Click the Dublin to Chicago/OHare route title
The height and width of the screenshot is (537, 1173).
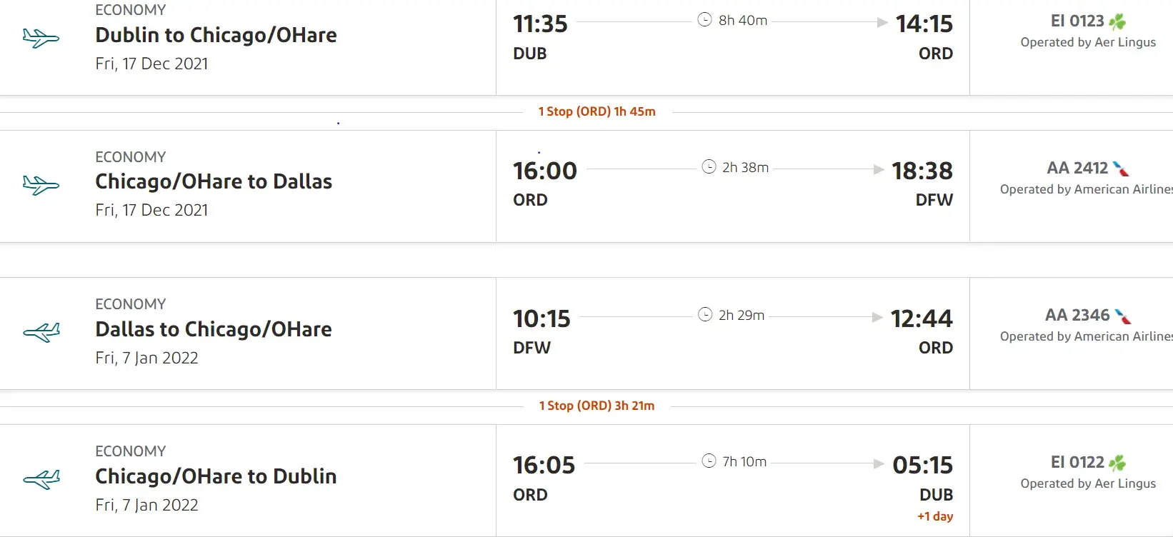(216, 35)
